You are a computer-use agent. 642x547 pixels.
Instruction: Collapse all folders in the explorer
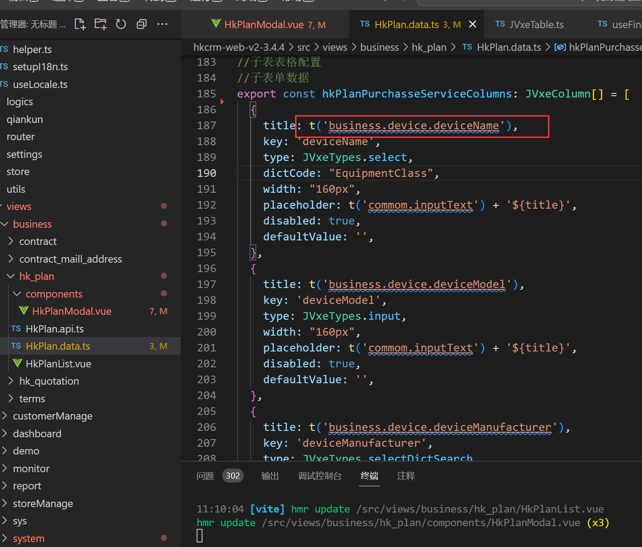[x=141, y=24]
